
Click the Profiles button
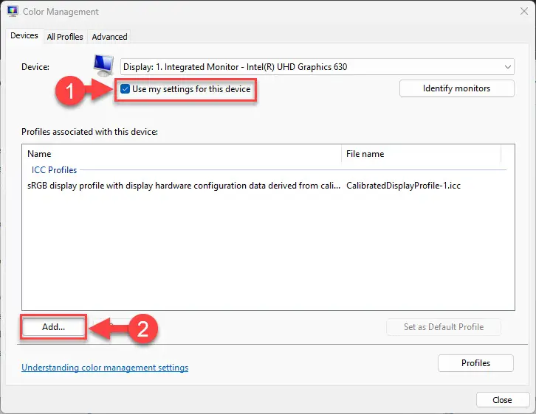tap(475, 363)
